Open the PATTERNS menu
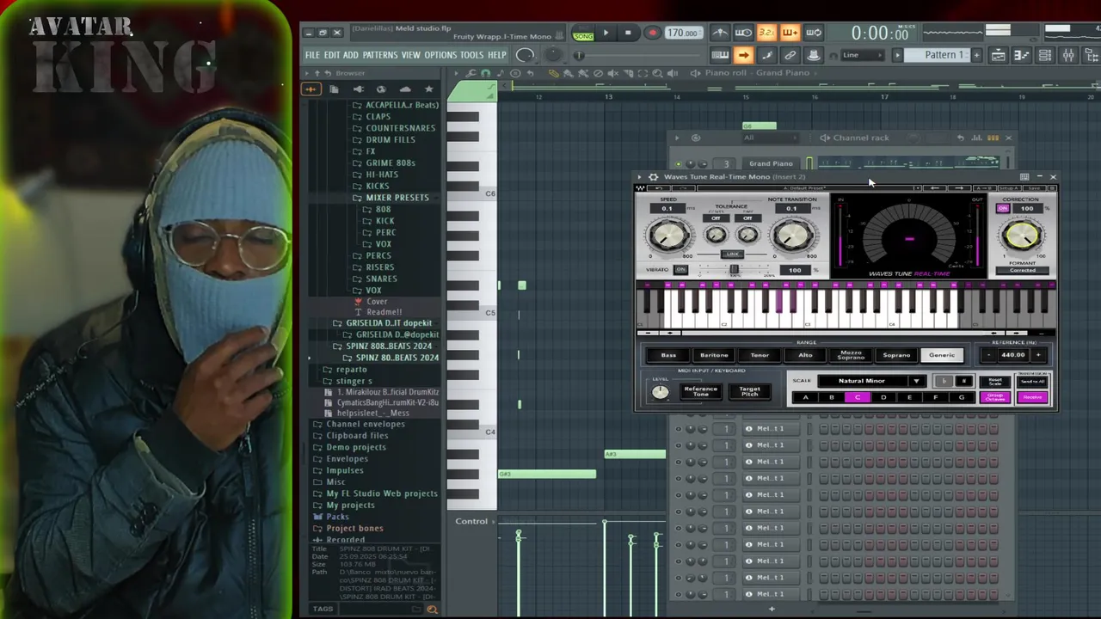 click(379, 55)
